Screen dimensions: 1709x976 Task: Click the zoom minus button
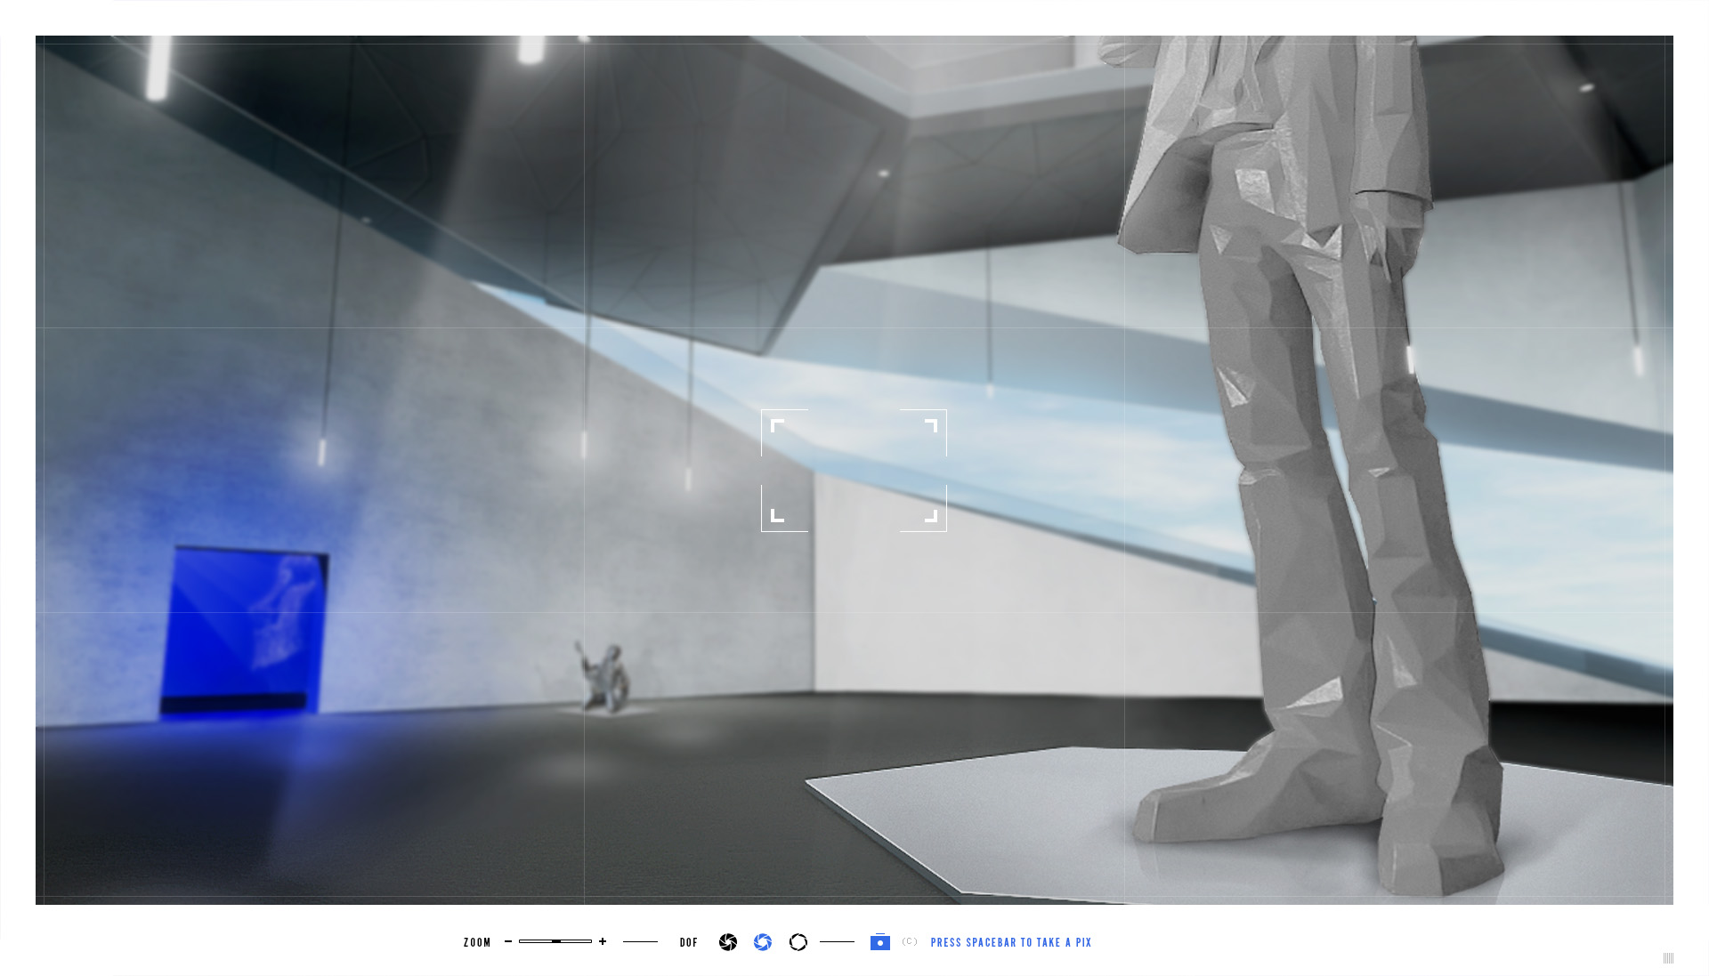tap(508, 941)
